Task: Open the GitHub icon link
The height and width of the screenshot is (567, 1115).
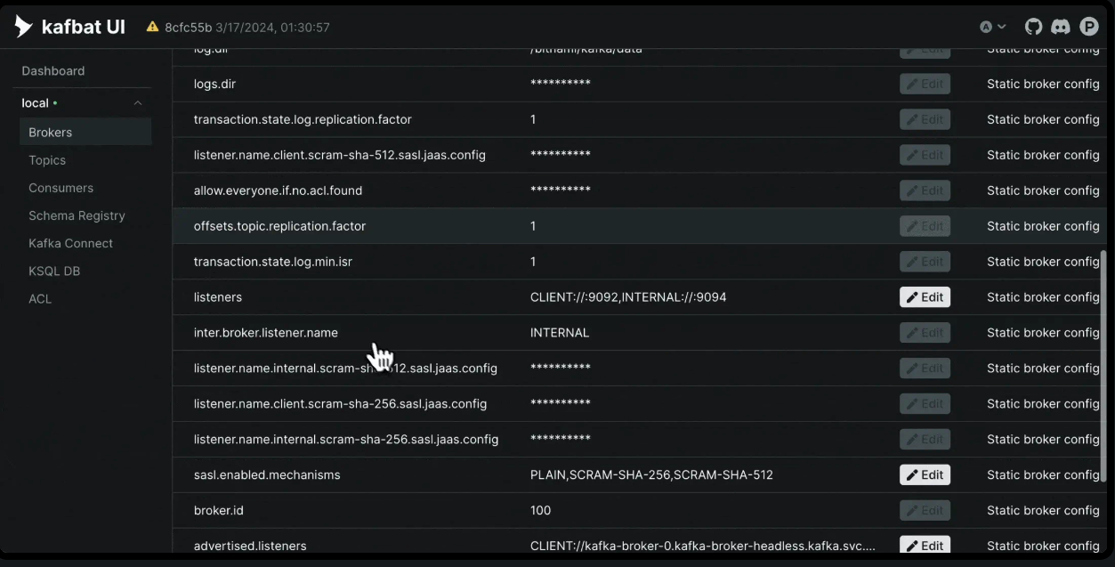Action: tap(1033, 27)
